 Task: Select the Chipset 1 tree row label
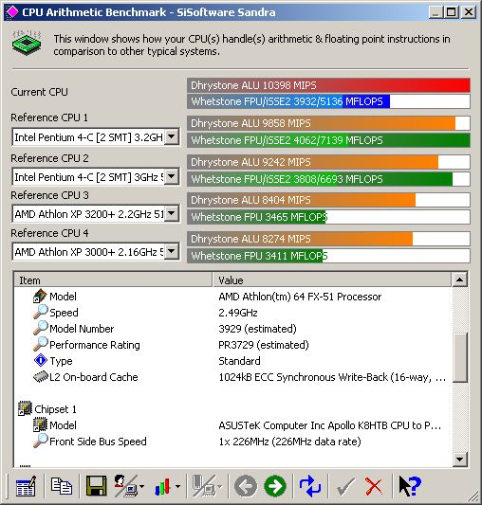click(55, 409)
